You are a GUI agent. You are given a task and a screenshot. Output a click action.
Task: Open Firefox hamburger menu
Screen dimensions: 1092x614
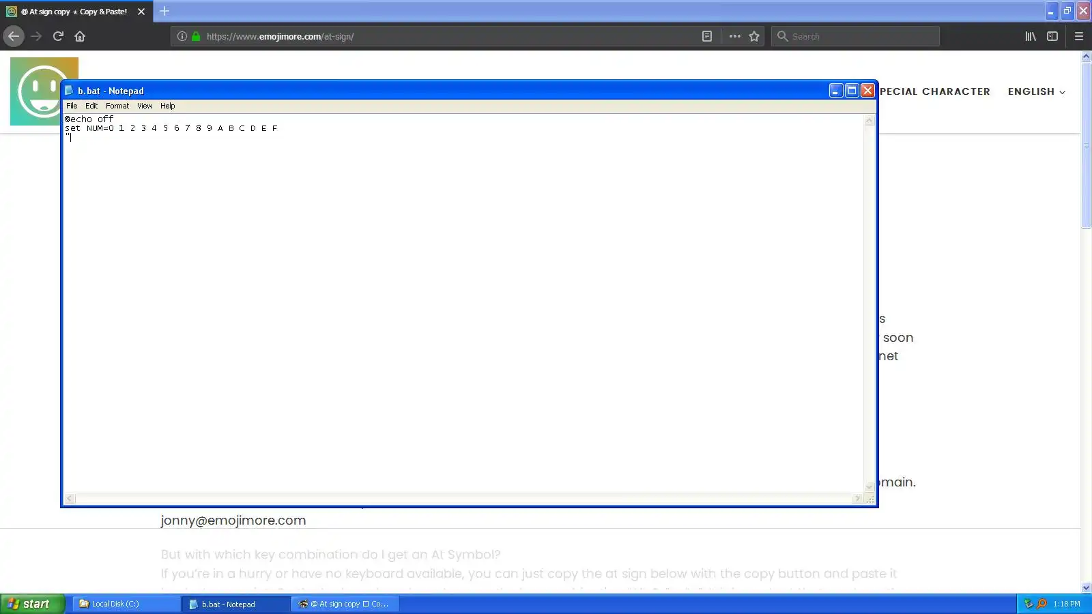point(1079,36)
